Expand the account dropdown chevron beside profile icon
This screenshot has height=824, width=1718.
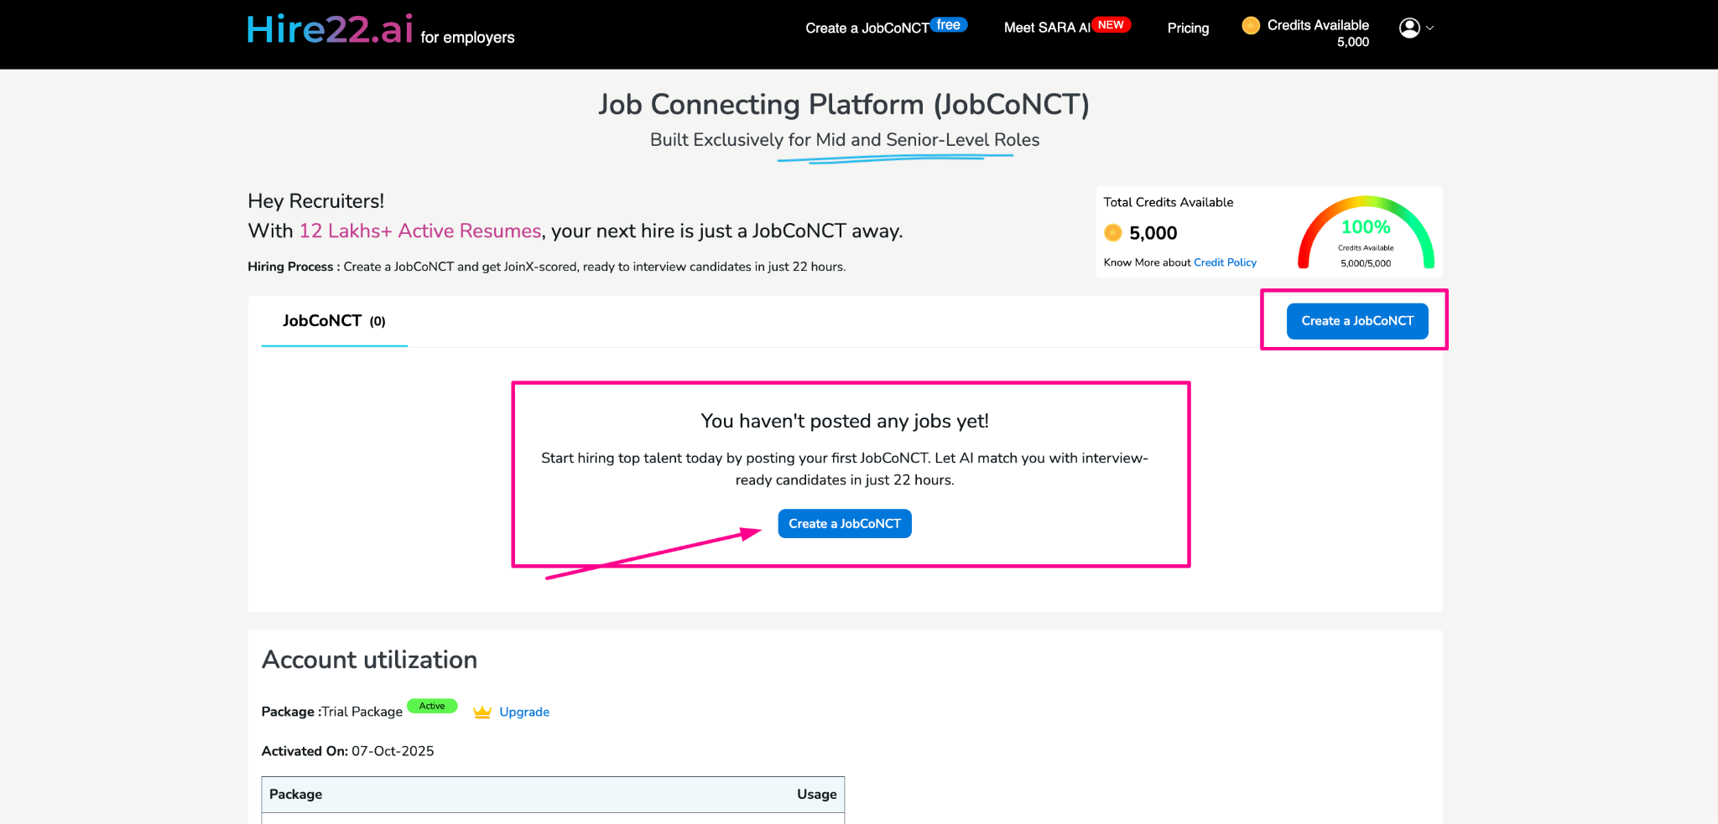pyautogui.click(x=1432, y=29)
